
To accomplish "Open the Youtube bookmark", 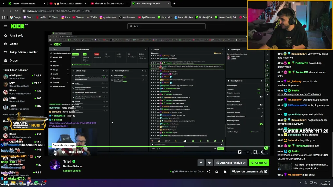I will click(78, 17).
